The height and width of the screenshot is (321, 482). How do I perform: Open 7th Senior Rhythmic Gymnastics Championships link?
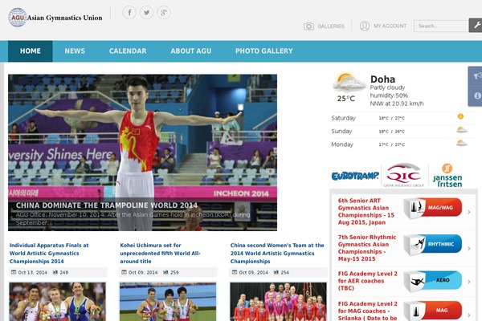367,248
